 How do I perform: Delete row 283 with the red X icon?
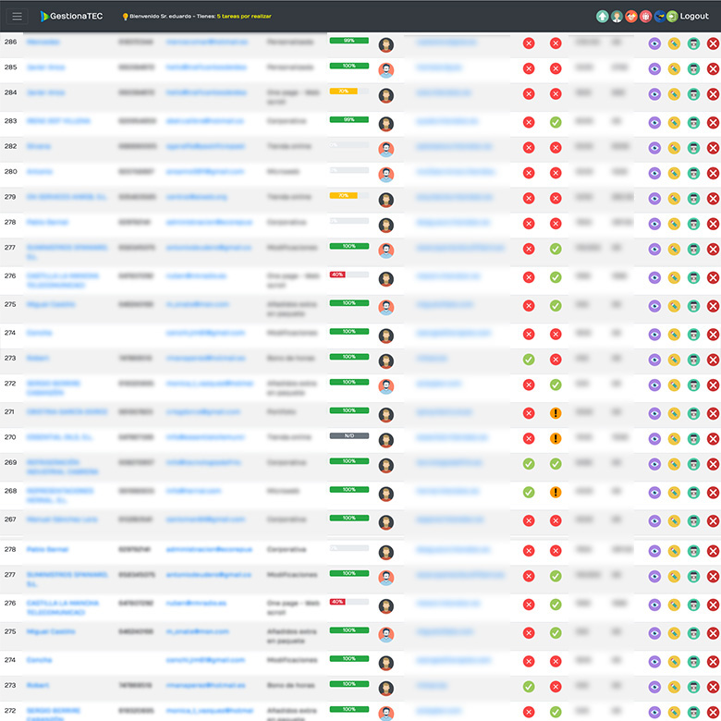point(713,122)
